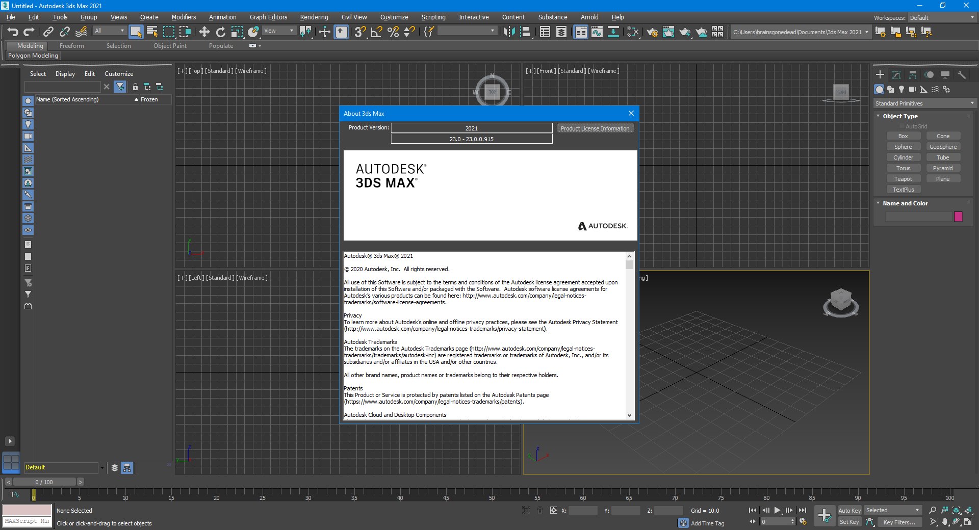The height and width of the screenshot is (530, 979).
Task: Open the project path dropdown
Action: (x=866, y=32)
